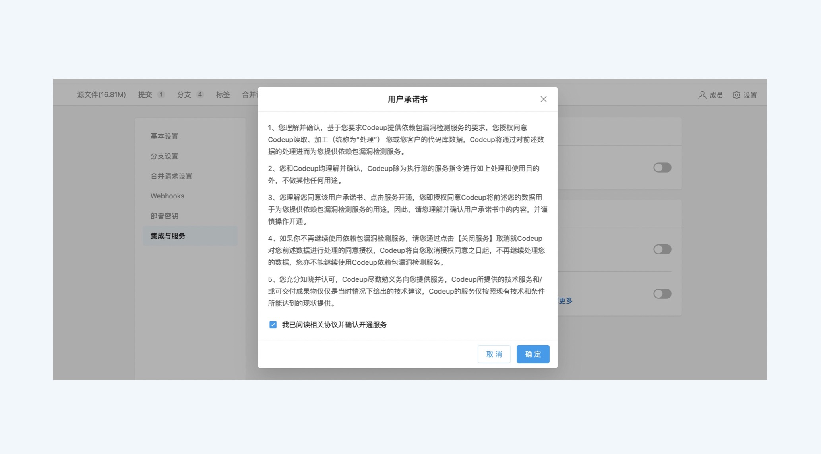Confirm with the 确定 button

533,354
